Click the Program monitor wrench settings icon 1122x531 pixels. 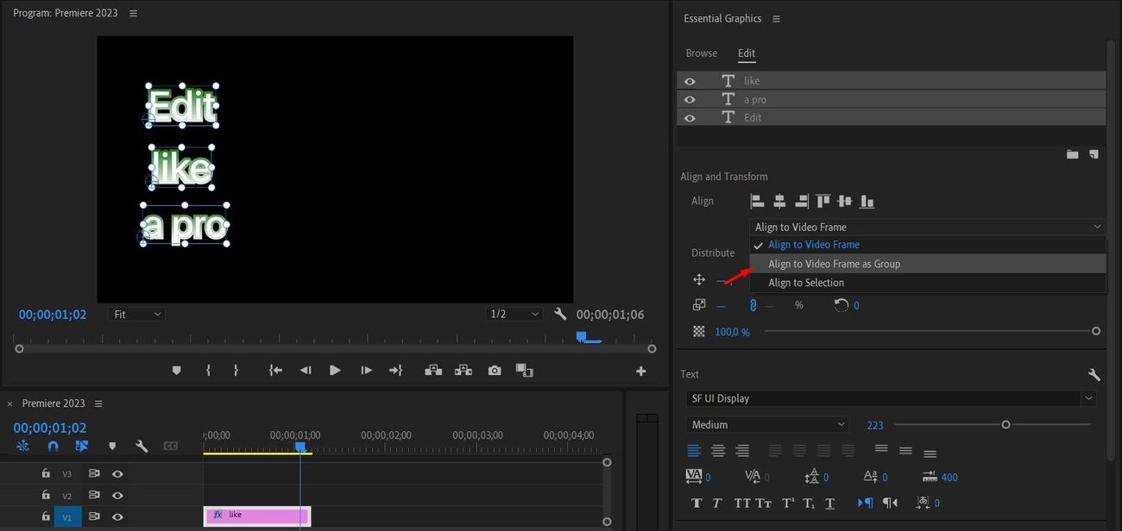coord(560,315)
